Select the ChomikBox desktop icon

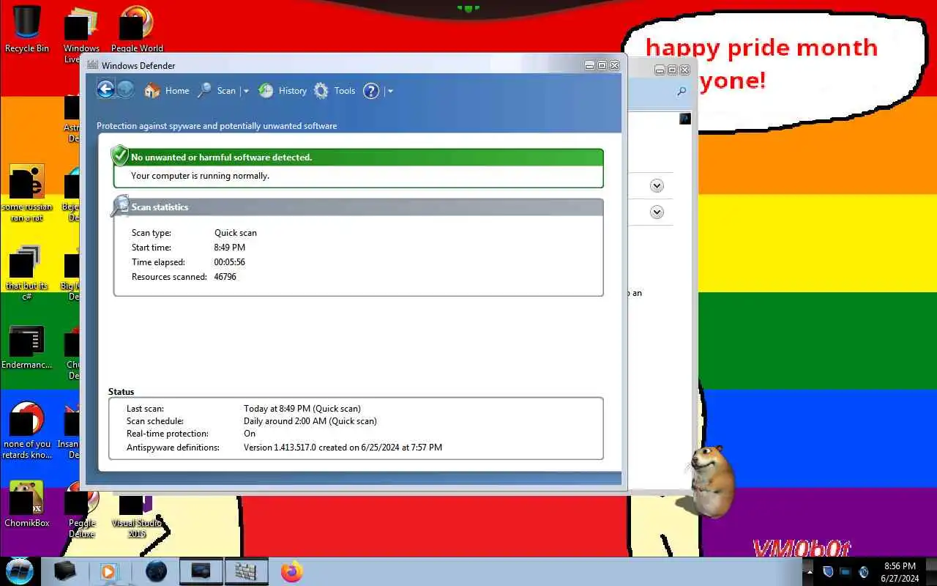[27, 504]
